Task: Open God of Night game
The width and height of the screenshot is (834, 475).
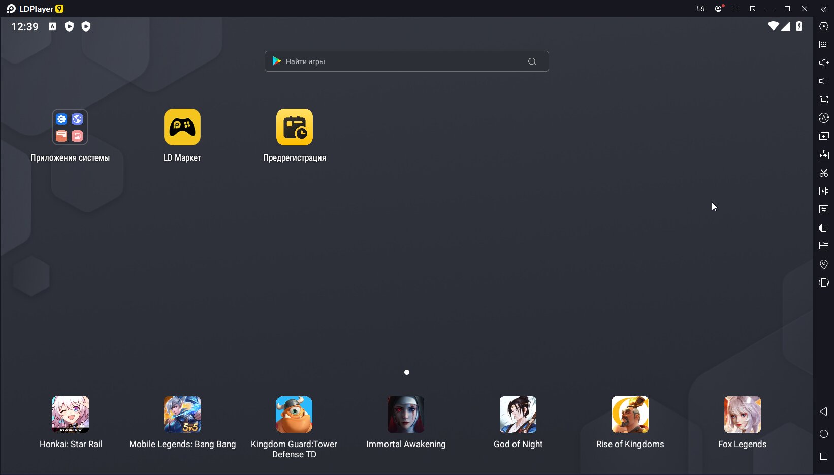Action: [518, 415]
